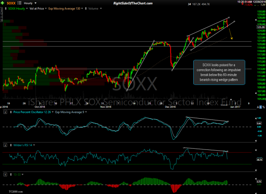
Task: Click scale arrow at bottom of RSI pane
Action: coord(256,170)
